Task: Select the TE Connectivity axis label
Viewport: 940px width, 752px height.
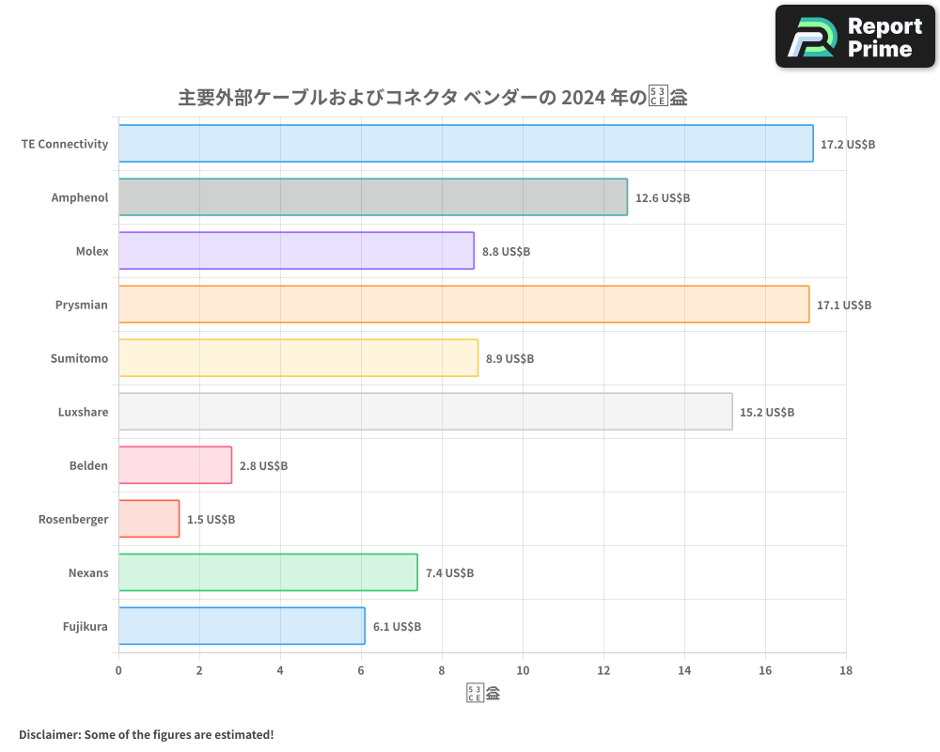Action: point(64,144)
